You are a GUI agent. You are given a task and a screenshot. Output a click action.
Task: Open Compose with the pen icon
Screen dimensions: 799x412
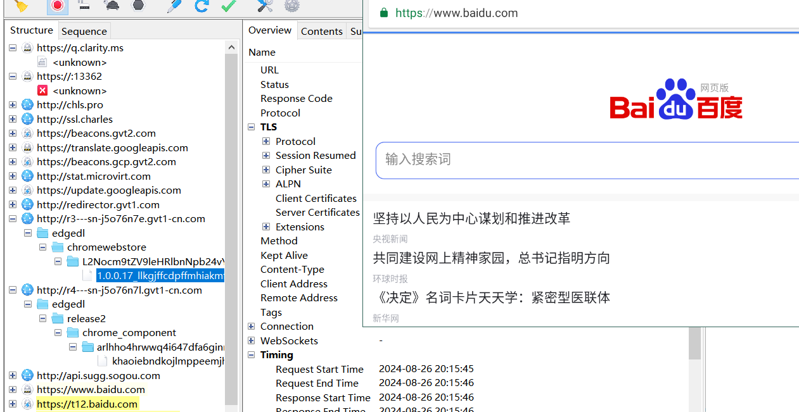tap(174, 6)
